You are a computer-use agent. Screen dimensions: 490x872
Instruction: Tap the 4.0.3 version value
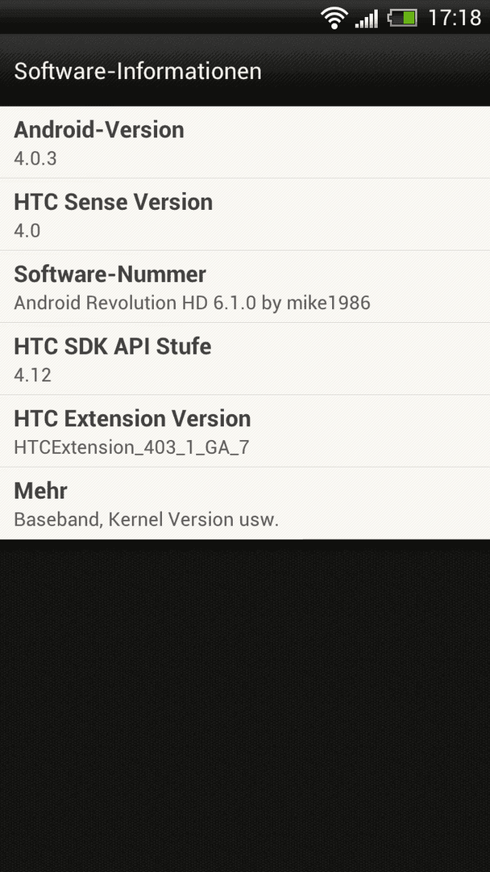pyautogui.click(x=35, y=158)
